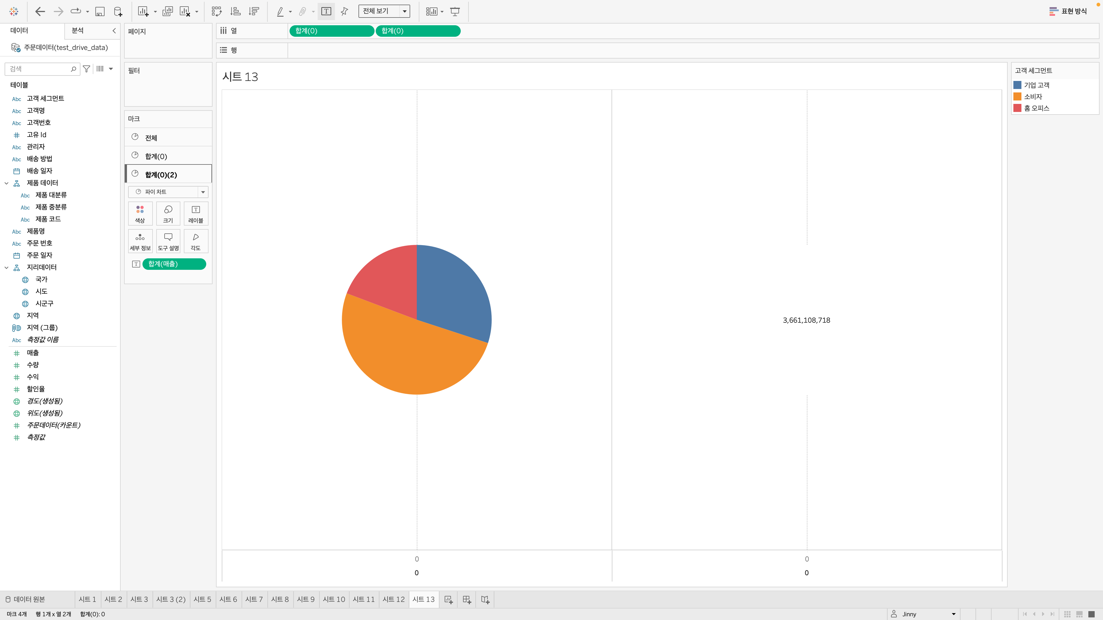Screen dimensions: 1103x620
Task: Click the save workbook icon
Action: point(100,11)
